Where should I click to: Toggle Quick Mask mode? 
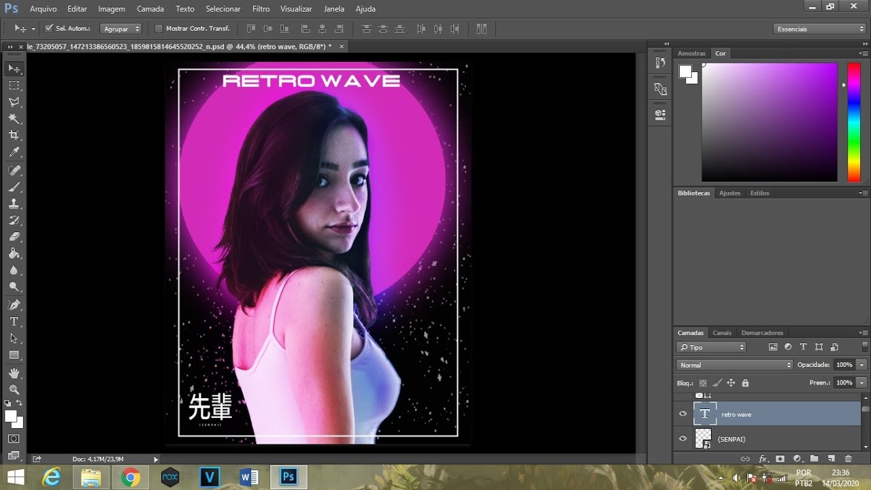point(14,438)
